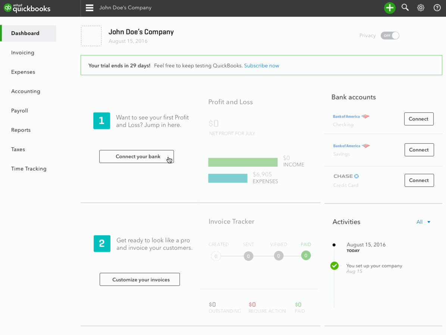Open search with the magnifier icon

click(405, 7)
